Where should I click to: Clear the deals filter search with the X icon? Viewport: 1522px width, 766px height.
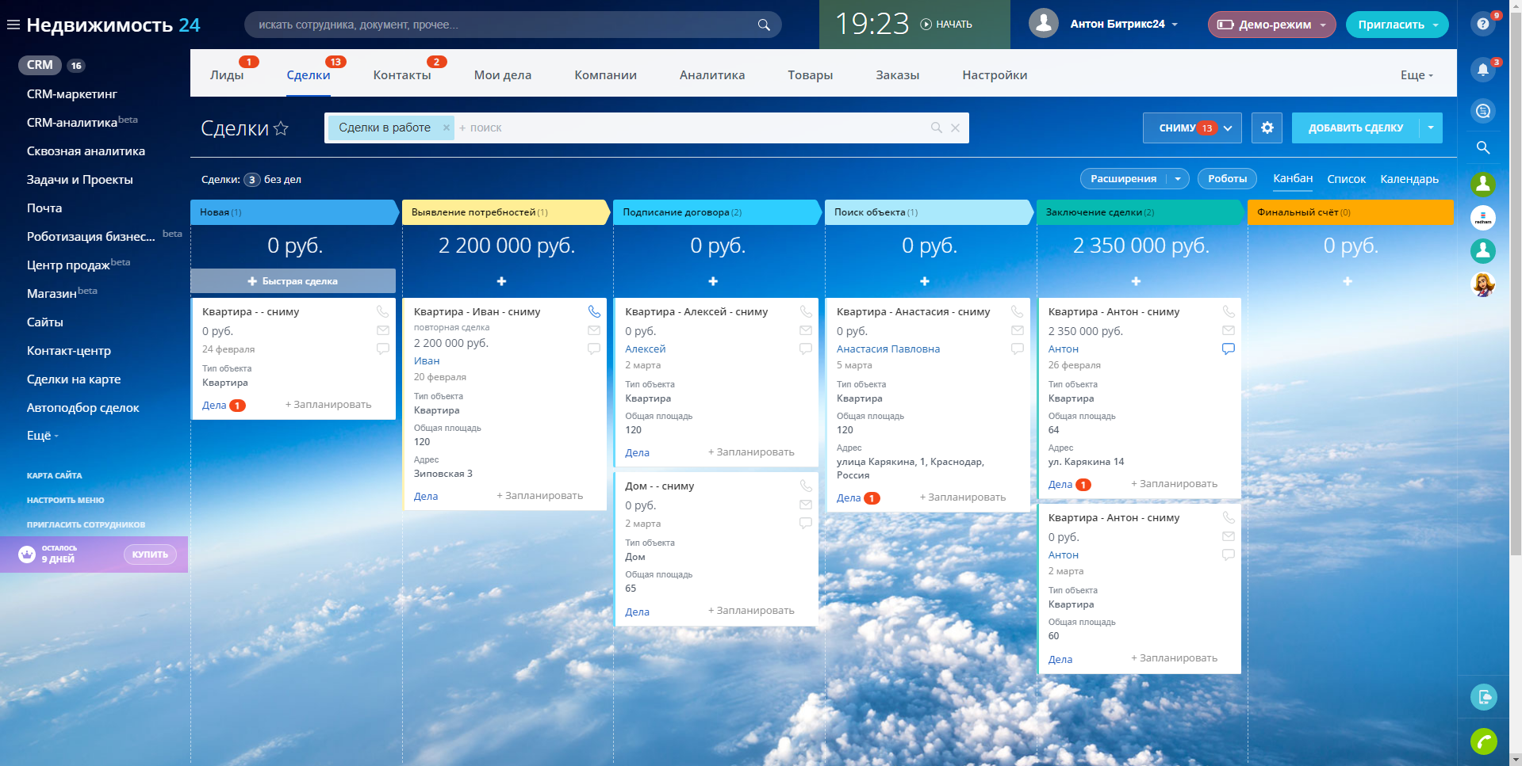(x=955, y=128)
